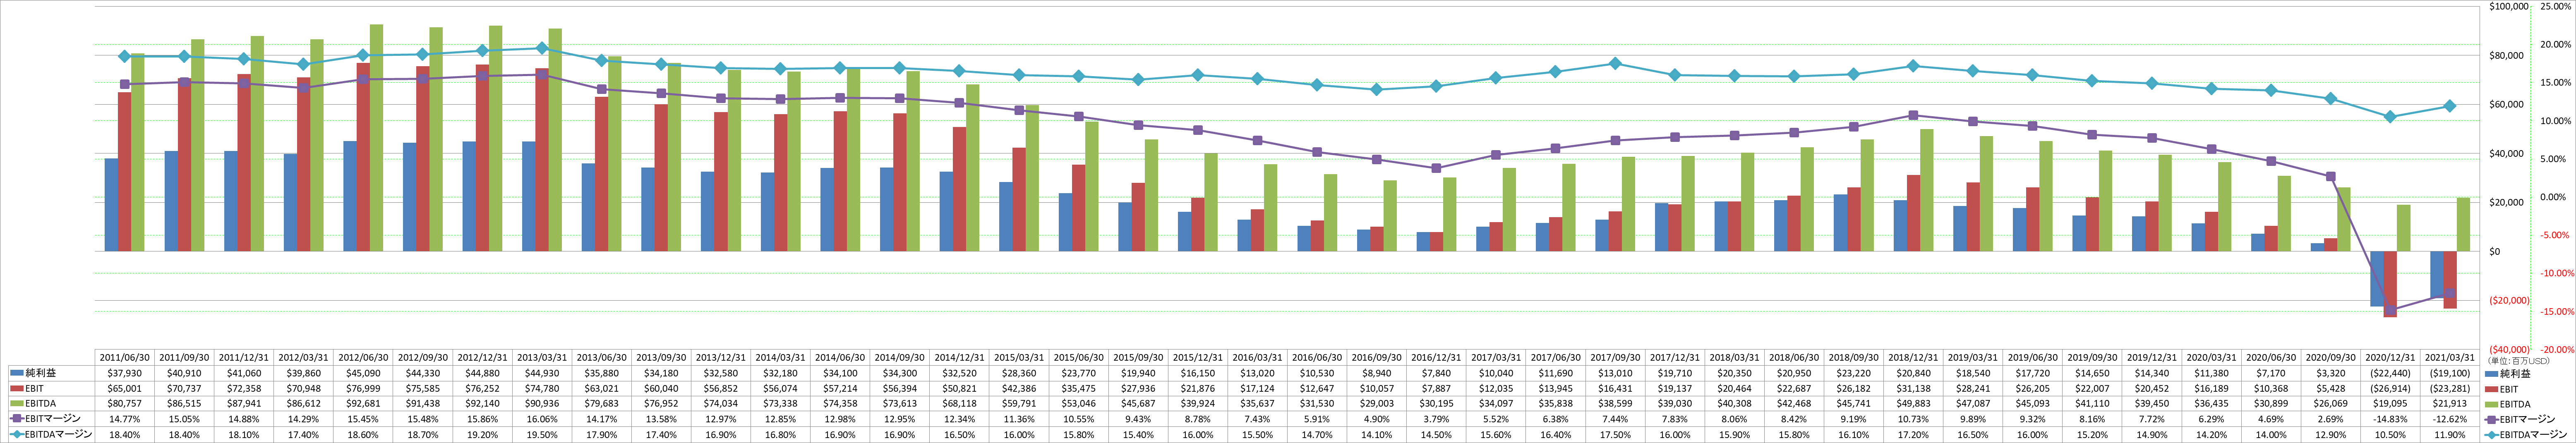Image resolution: width=2576 pixels, height=443 pixels.
Task: Click EBITDA margin diamond marker at 2013/03/31
Action: pos(542,48)
